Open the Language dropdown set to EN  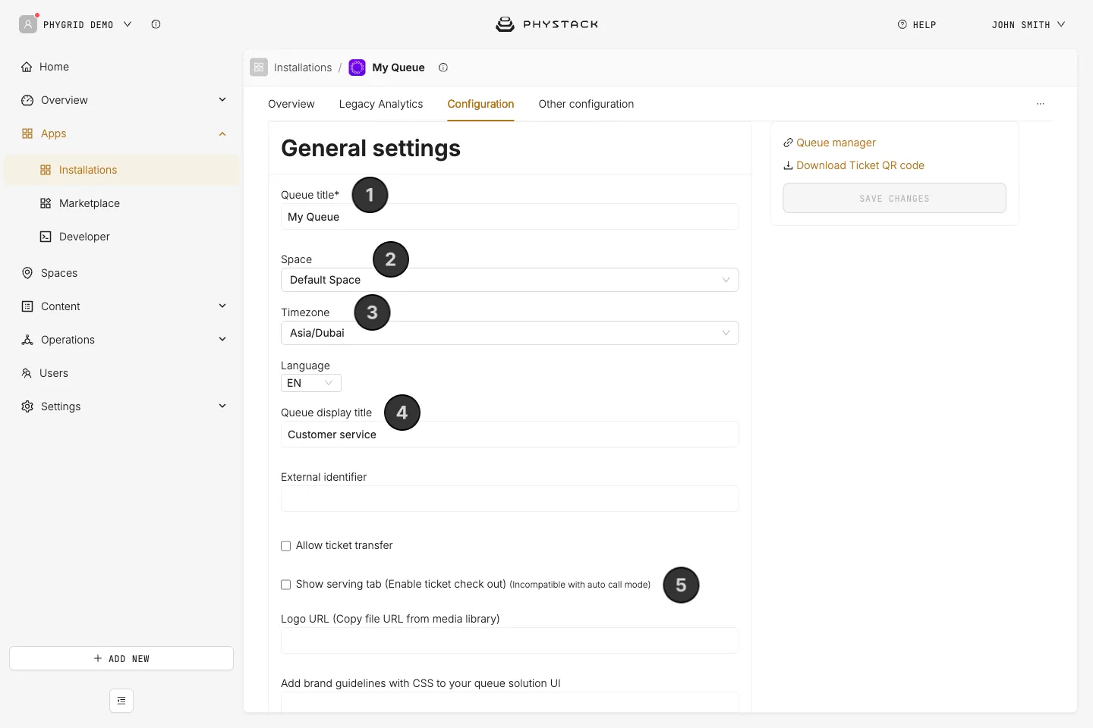pyautogui.click(x=311, y=383)
